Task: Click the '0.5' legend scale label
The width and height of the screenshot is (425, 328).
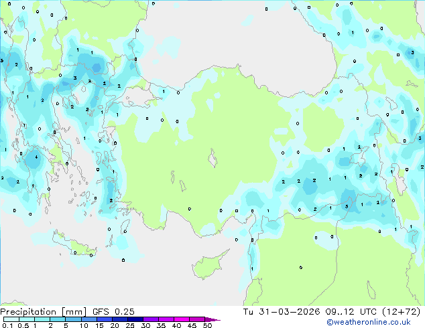Action: tap(23, 325)
